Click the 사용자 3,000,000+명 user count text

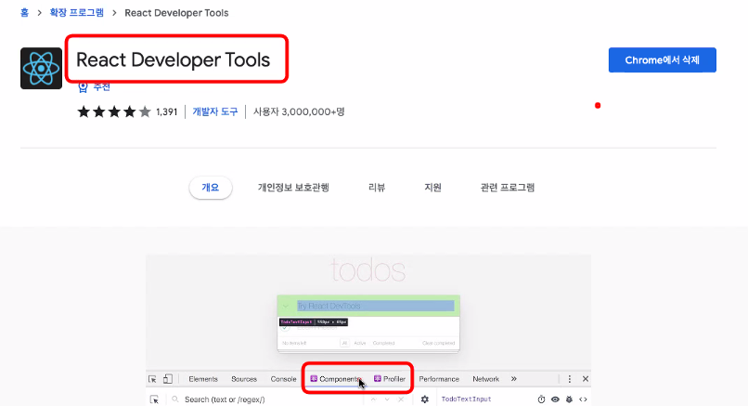[299, 111]
